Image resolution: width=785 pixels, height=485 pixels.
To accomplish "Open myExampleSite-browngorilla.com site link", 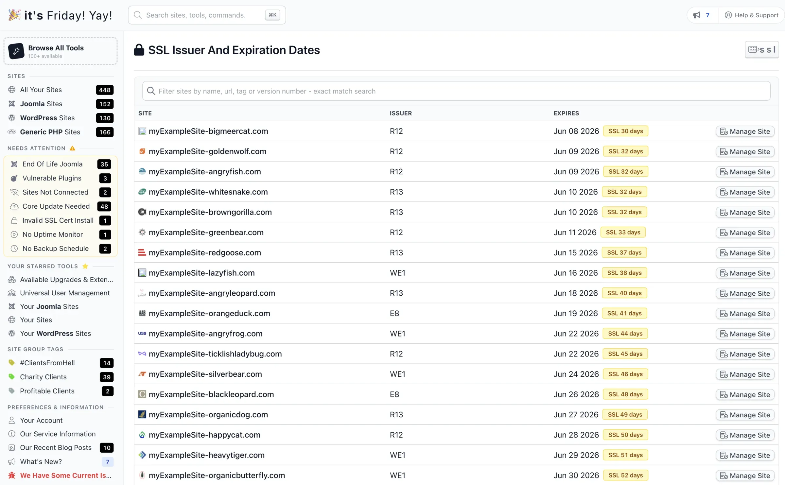I will (210, 212).
